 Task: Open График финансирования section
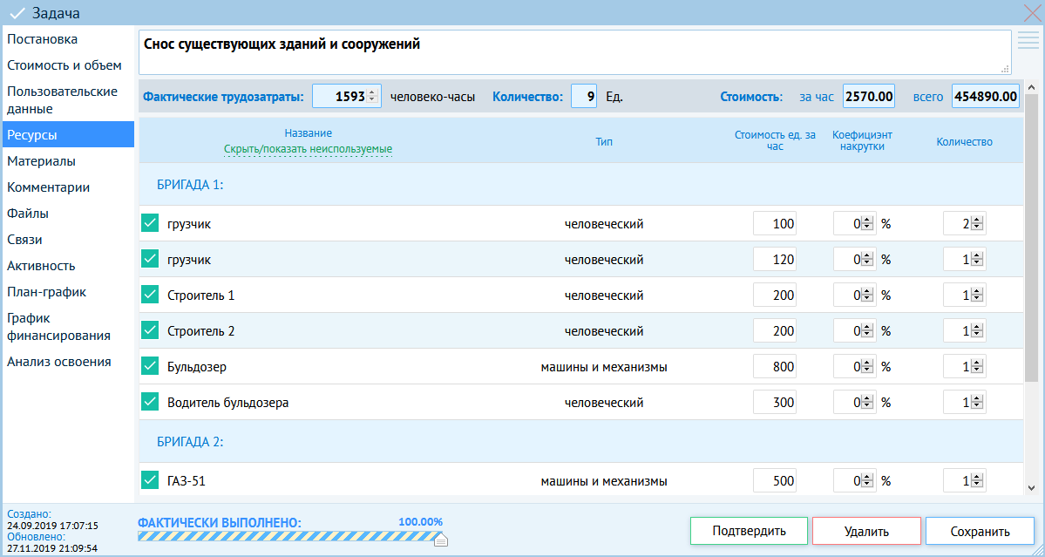point(68,327)
